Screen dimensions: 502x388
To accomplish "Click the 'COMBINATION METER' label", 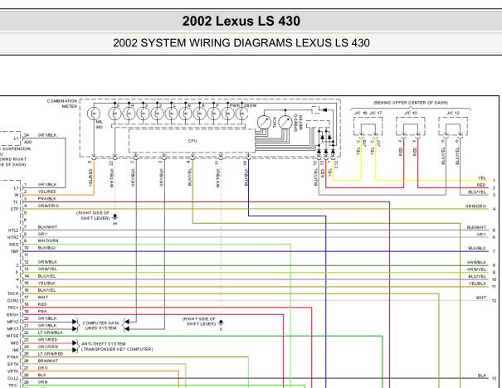I will click(62, 104).
